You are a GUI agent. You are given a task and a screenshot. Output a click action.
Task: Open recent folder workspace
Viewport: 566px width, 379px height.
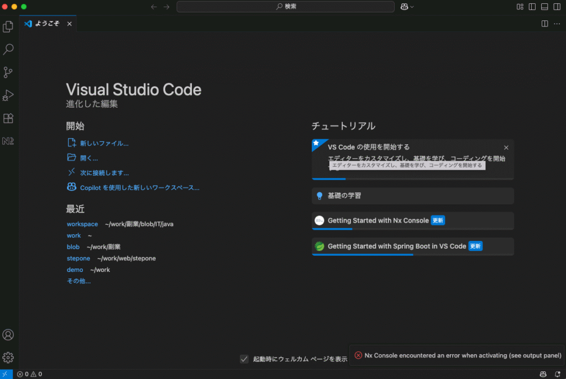82,224
